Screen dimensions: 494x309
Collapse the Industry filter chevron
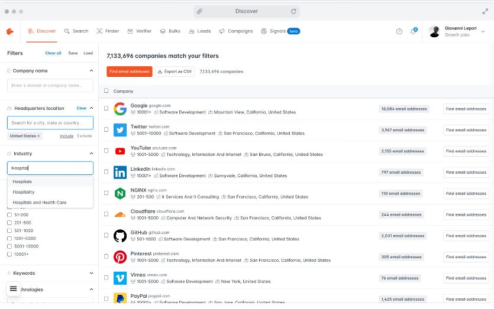(x=91, y=154)
